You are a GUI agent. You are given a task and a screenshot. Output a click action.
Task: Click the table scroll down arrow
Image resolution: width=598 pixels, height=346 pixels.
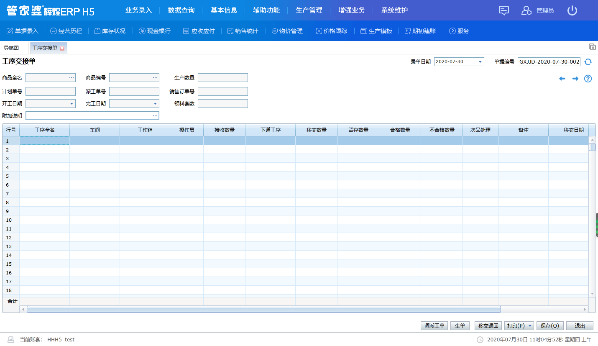[592, 294]
